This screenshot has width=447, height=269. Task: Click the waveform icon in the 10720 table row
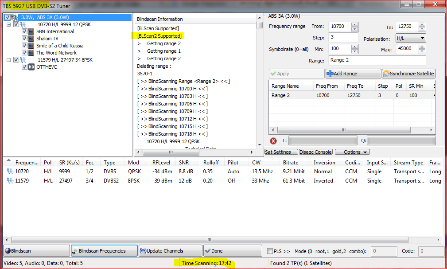pos(9,172)
